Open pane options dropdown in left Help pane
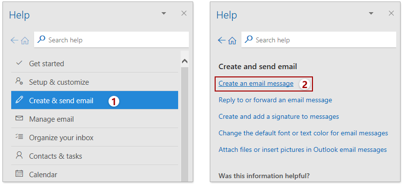 (x=164, y=13)
